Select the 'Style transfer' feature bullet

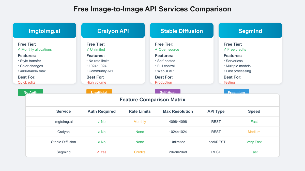point(29,61)
